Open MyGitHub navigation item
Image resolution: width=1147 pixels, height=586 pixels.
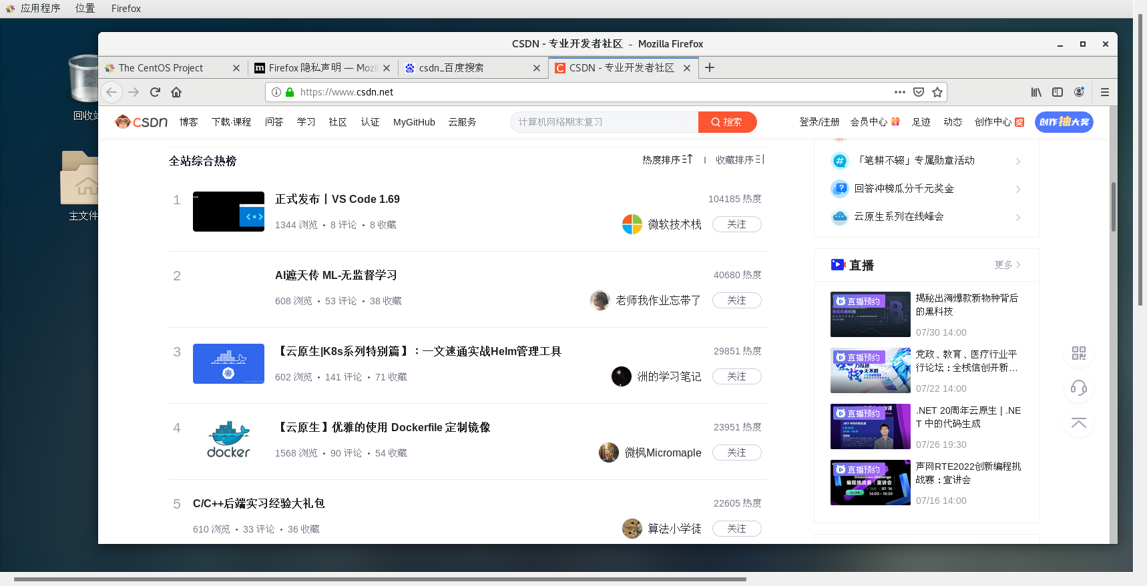[414, 122]
